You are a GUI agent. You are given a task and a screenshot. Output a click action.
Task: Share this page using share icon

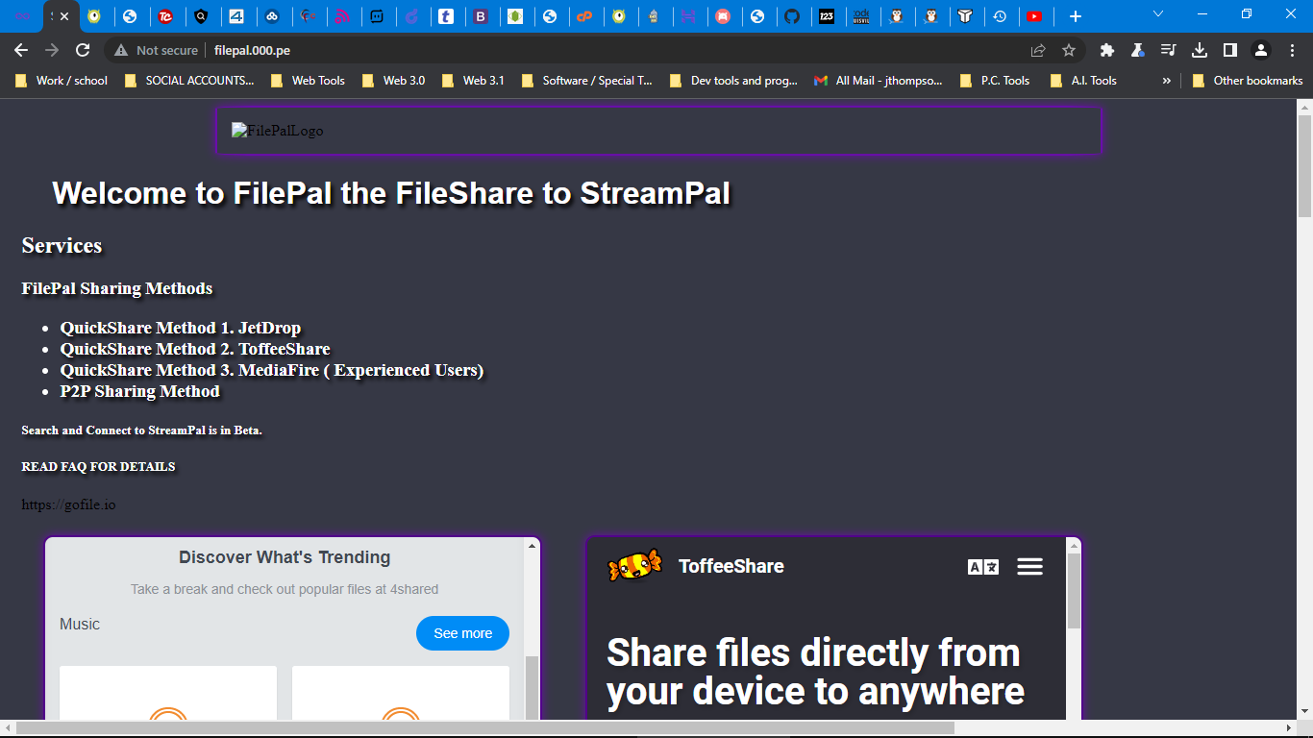click(x=1038, y=50)
